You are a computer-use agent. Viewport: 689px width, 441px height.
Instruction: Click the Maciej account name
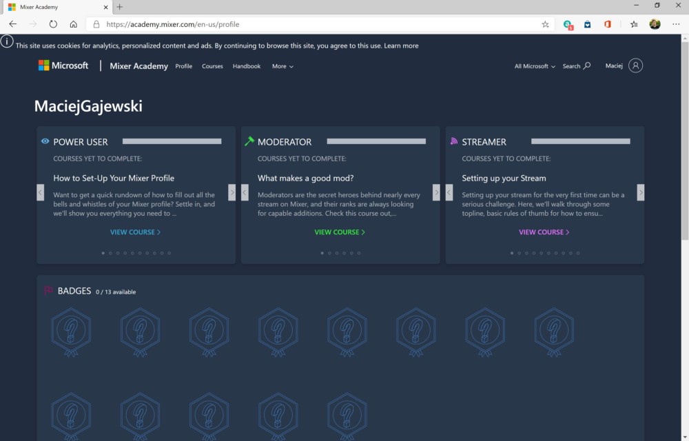pyautogui.click(x=614, y=65)
